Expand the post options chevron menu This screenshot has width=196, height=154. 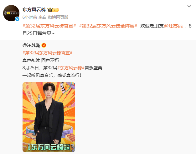pyautogui.click(x=189, y=6)
